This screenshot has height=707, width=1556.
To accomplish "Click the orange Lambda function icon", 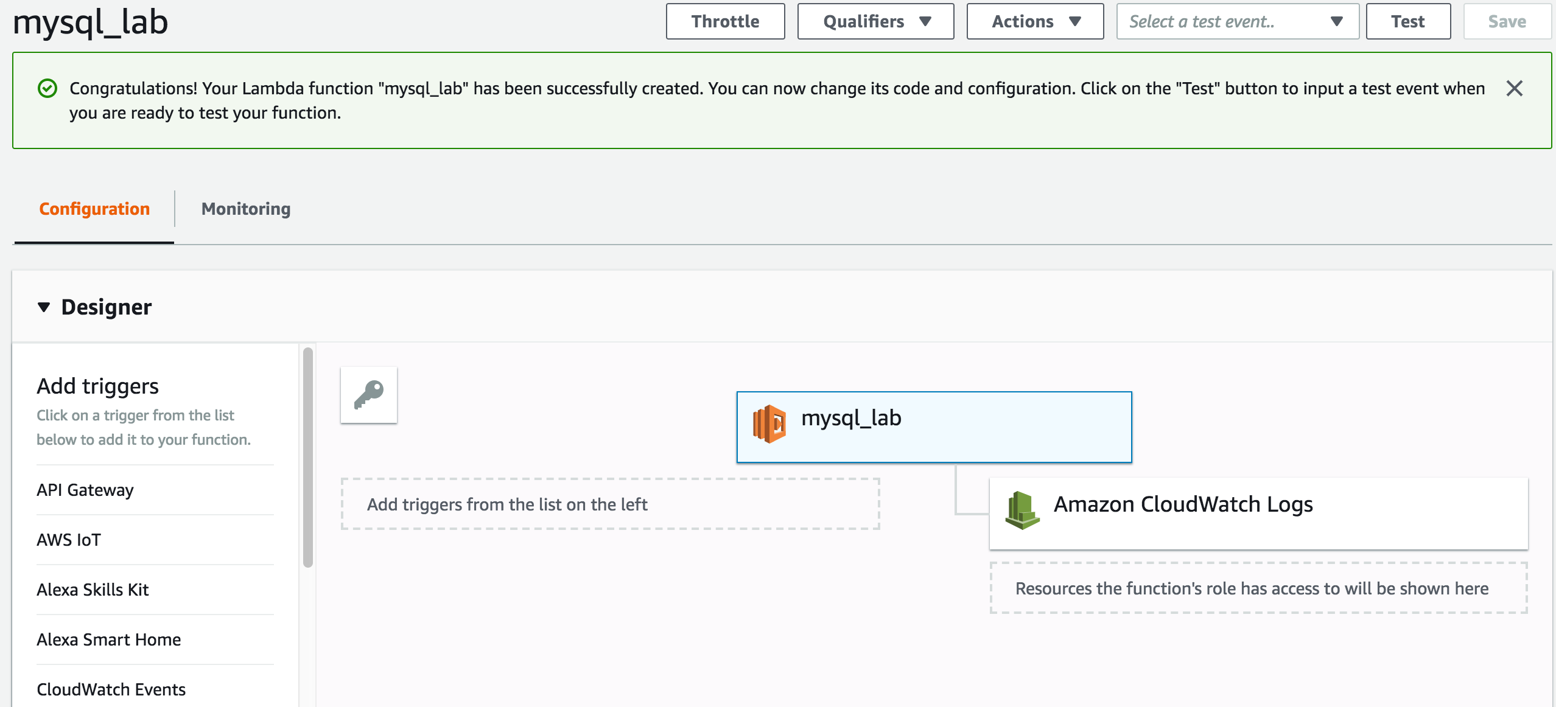I will (769, 424).
